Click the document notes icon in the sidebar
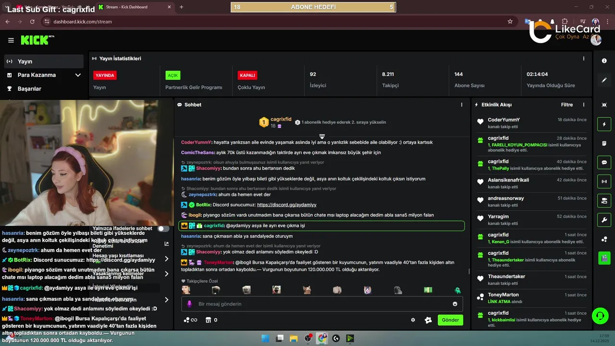Screen dimensions: 615x346 tap(604, 143)
